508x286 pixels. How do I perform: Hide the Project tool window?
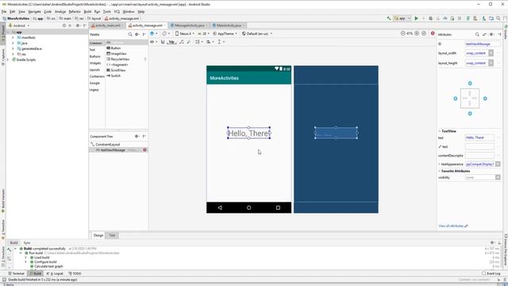click(x=85, y=25)
